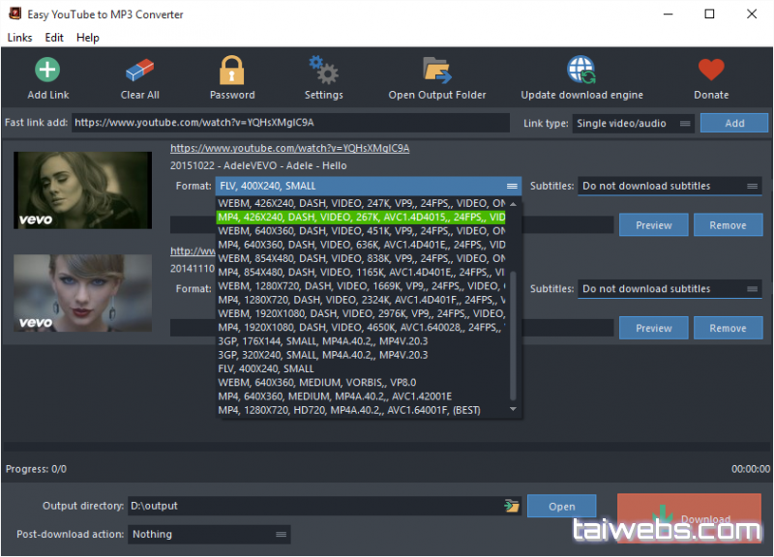This screenshot has width=774, height=557.
Task: Click the format list vertical scrollbar
Action: pyautogui.click(x=513, y=329)
